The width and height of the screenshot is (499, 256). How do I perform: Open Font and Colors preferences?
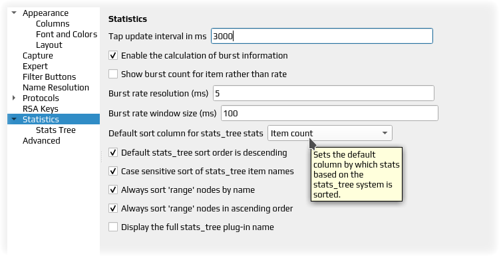coord(67,35)
